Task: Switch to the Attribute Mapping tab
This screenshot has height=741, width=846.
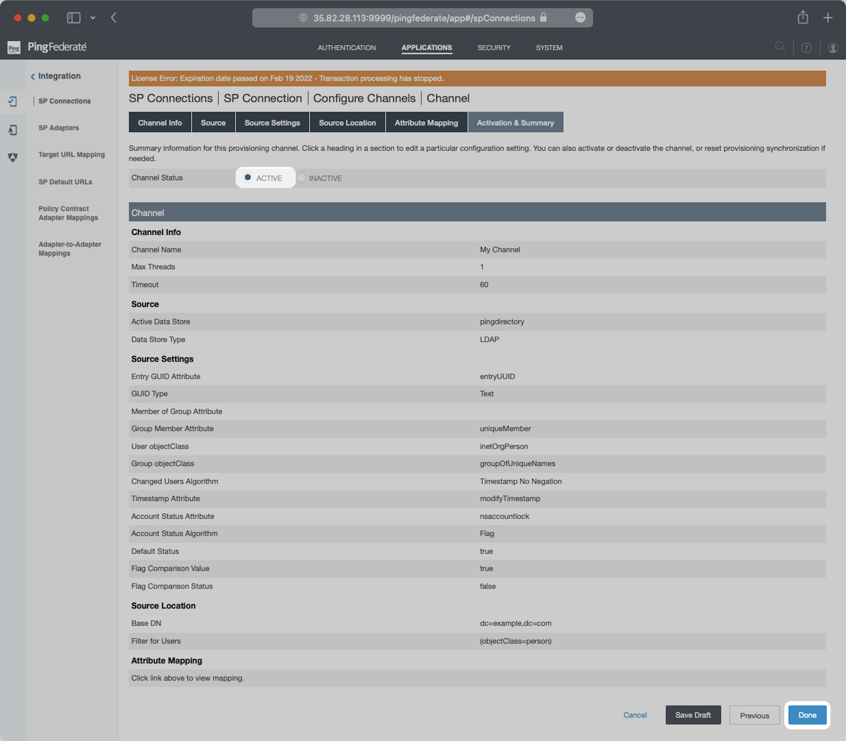Action: click(426, 122)
